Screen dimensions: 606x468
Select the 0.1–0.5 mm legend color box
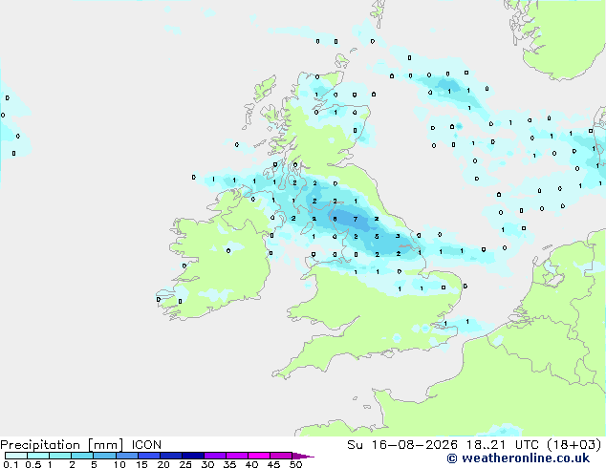coord(16,456)
